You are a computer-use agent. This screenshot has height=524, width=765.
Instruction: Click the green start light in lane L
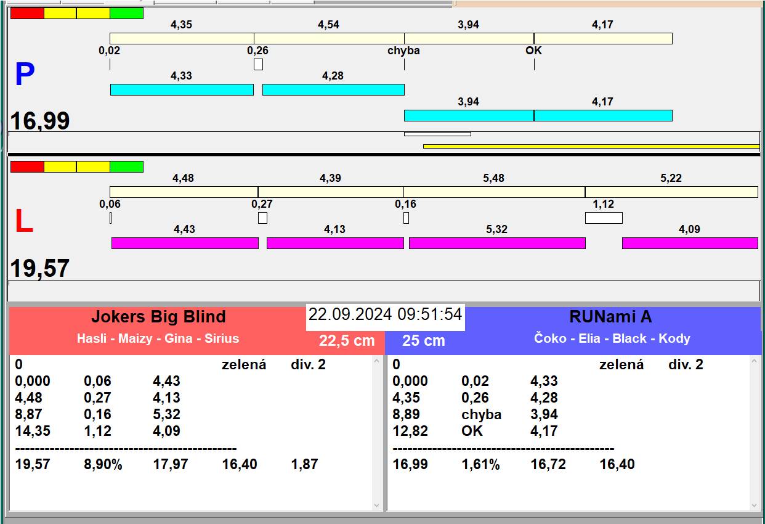tap(126, 166)
